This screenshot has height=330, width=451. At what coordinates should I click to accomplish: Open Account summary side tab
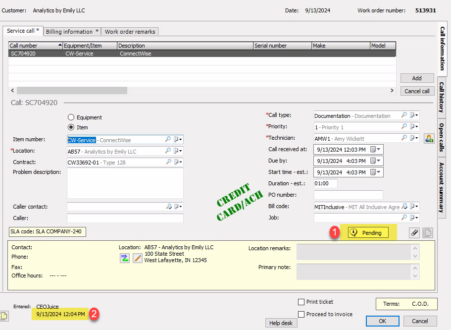[442, 188]
